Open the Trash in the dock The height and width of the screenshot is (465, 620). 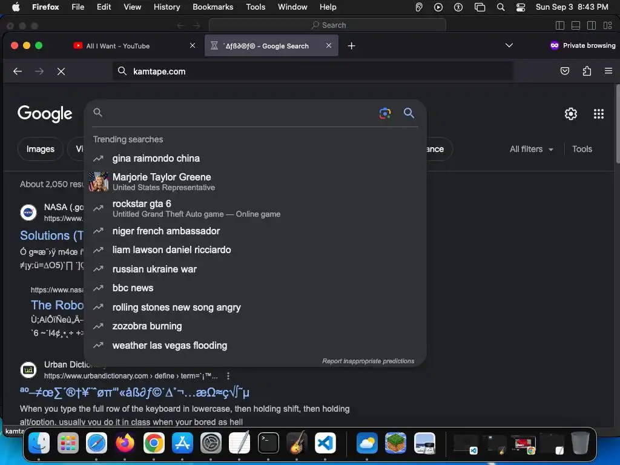[579, 443]
